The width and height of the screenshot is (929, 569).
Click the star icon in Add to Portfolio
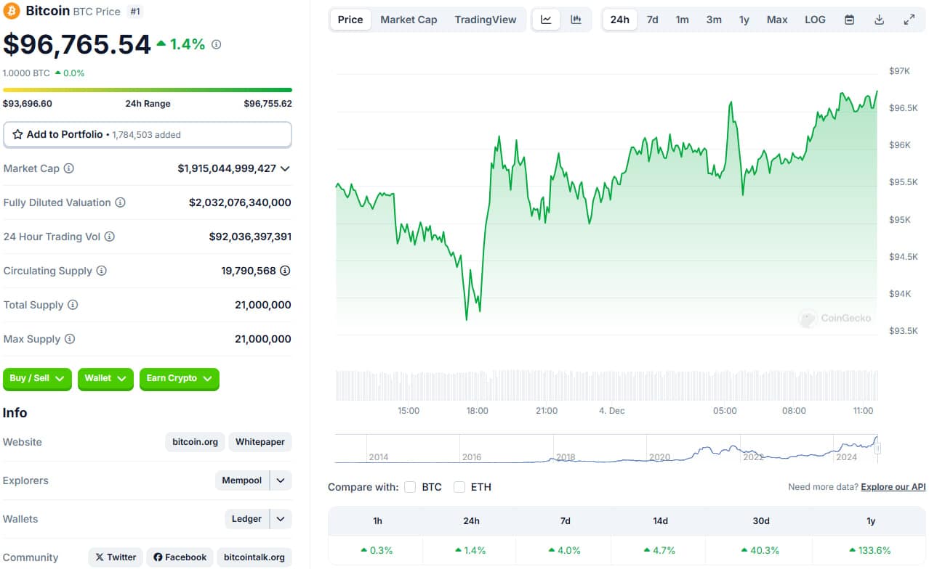coord(17,134)
